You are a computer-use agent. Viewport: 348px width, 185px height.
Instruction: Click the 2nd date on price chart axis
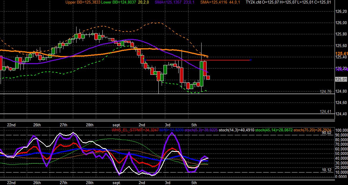(x=142, y=125)
